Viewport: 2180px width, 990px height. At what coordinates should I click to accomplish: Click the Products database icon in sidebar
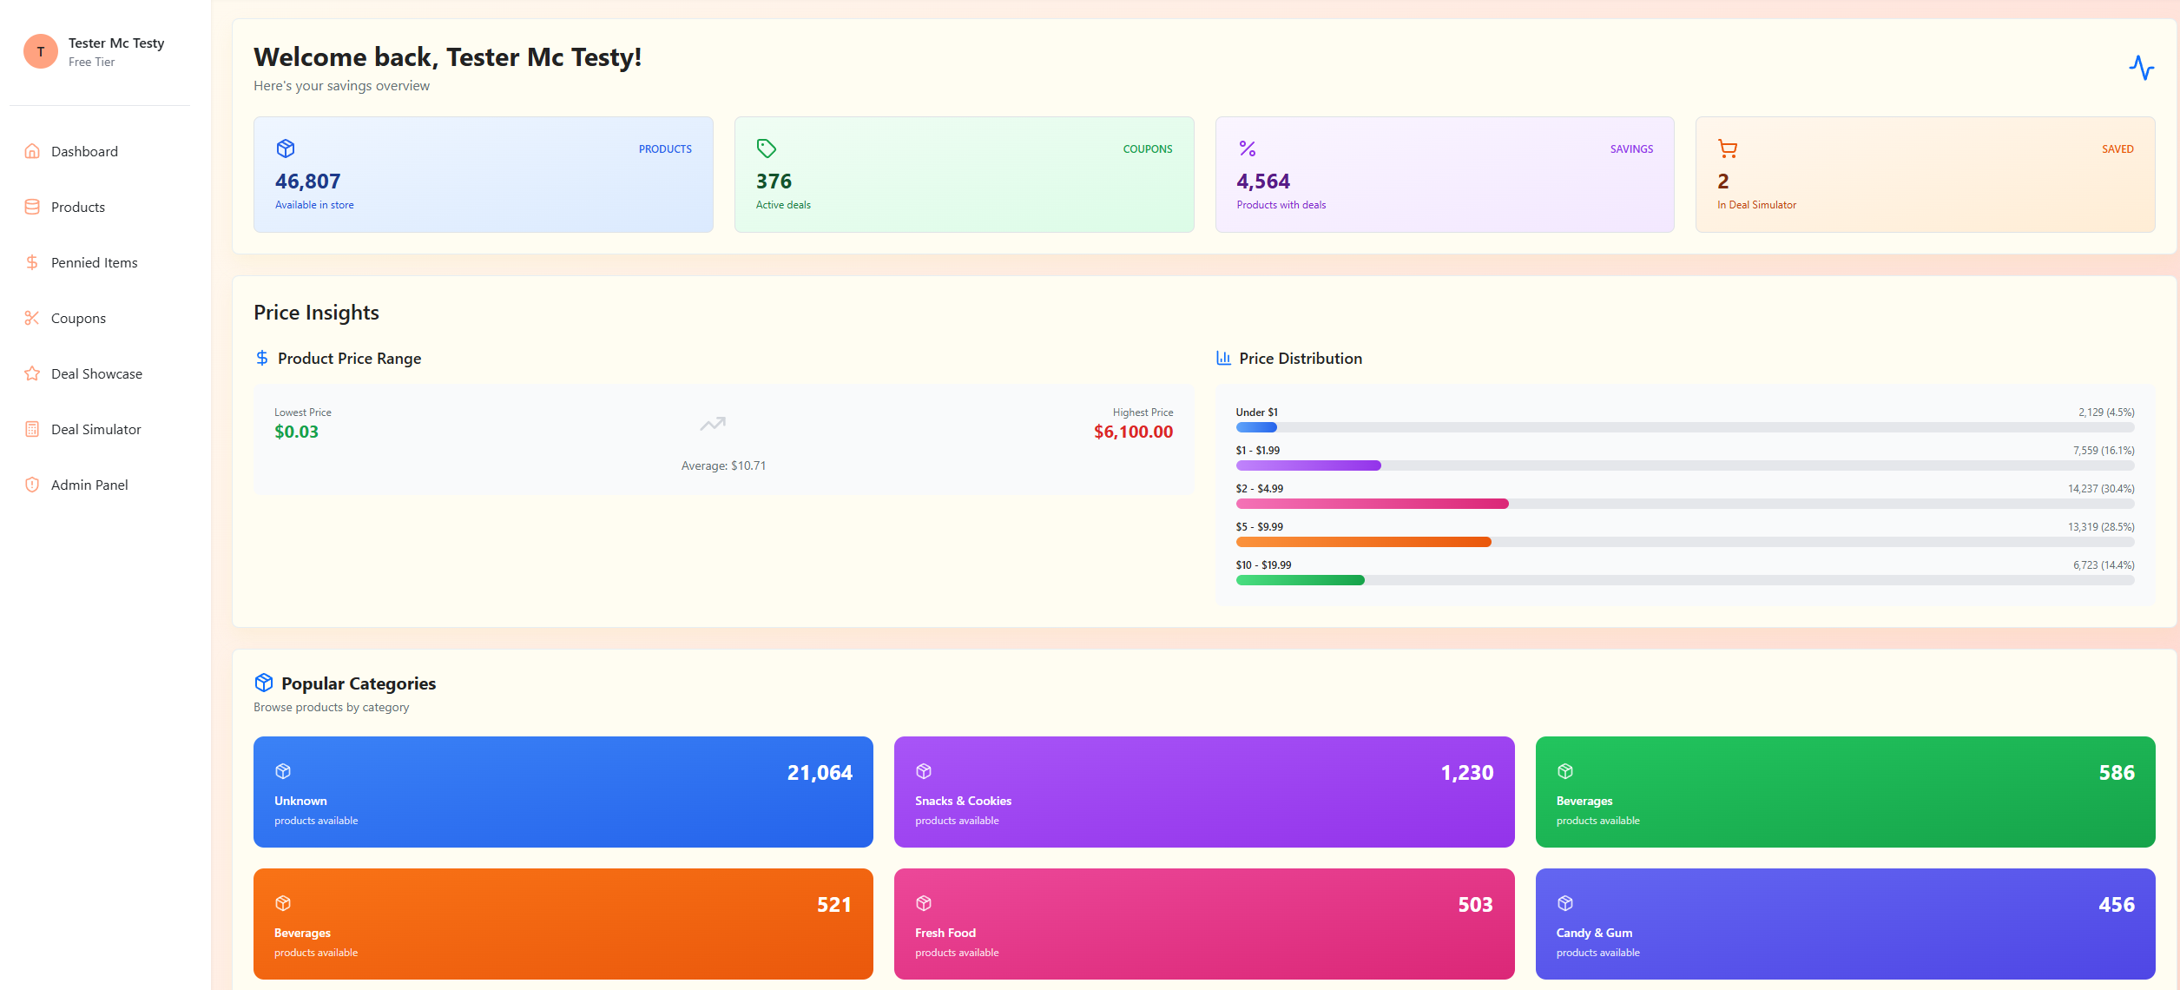pyautogui.click(x=31, y=207)
